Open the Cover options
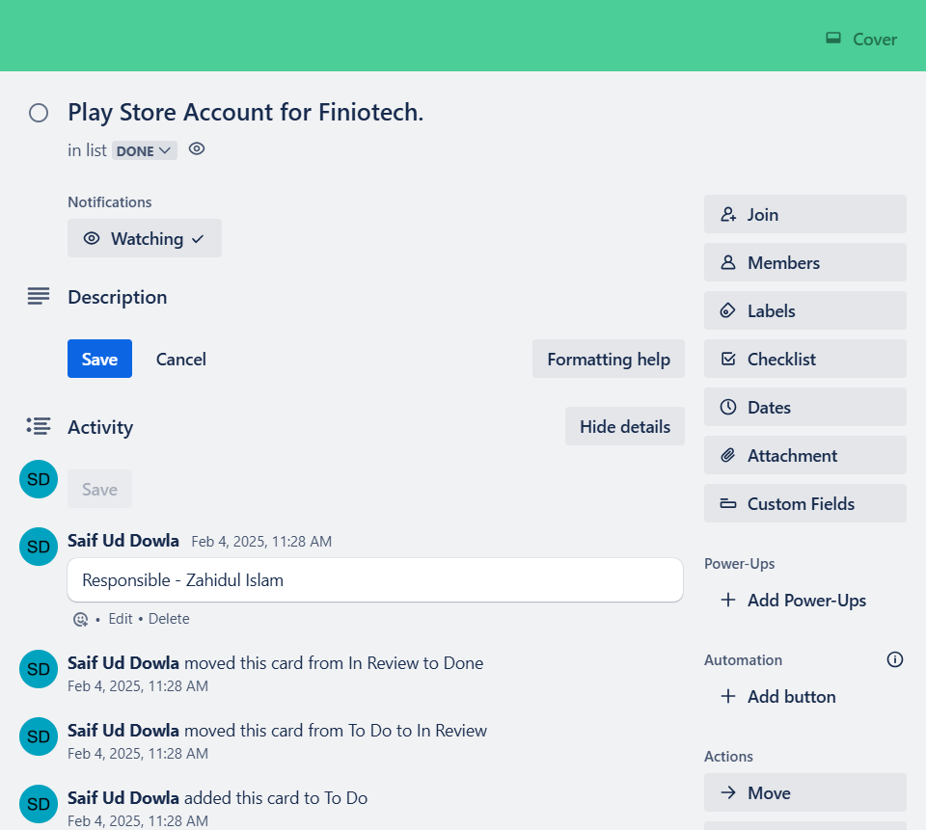The width and height of the screenshot is (926, 830). click(861, 39)
